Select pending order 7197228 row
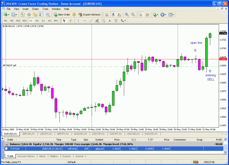Image resolution: width=229 pixels, height=165 pixels. coord(114,149)
